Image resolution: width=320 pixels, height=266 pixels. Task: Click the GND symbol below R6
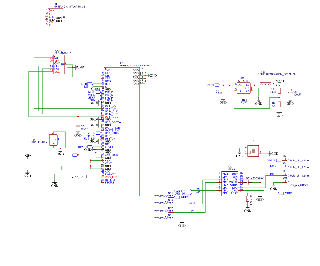tap(279, 114)
